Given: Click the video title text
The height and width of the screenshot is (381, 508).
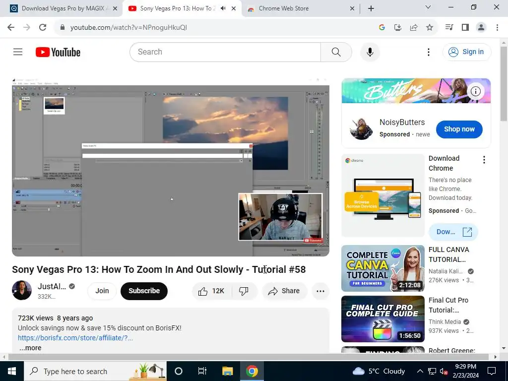Looking at the screenshot, I should [x=159, y=269].
